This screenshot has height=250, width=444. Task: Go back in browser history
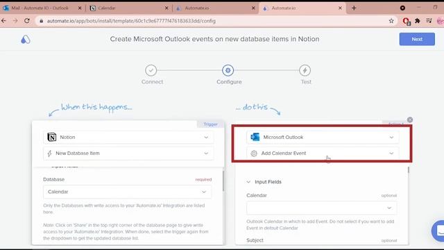coord(3,21)
